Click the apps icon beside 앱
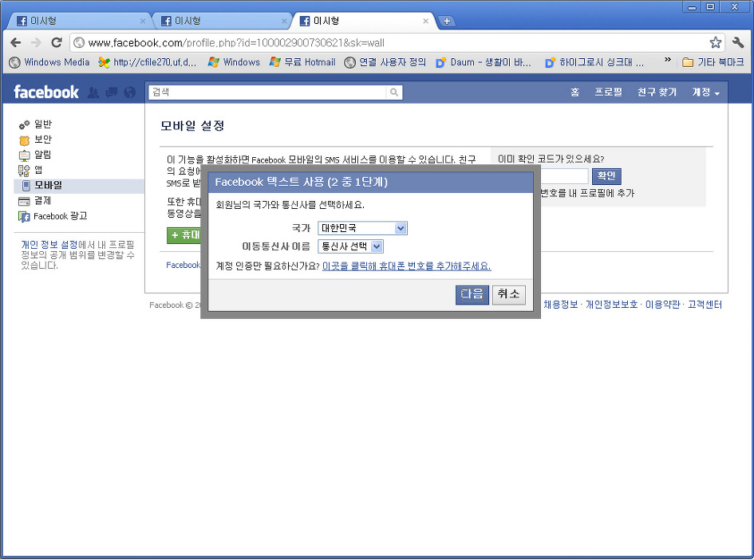The width and height of the screenshot is (754, 559). (24, 170)
